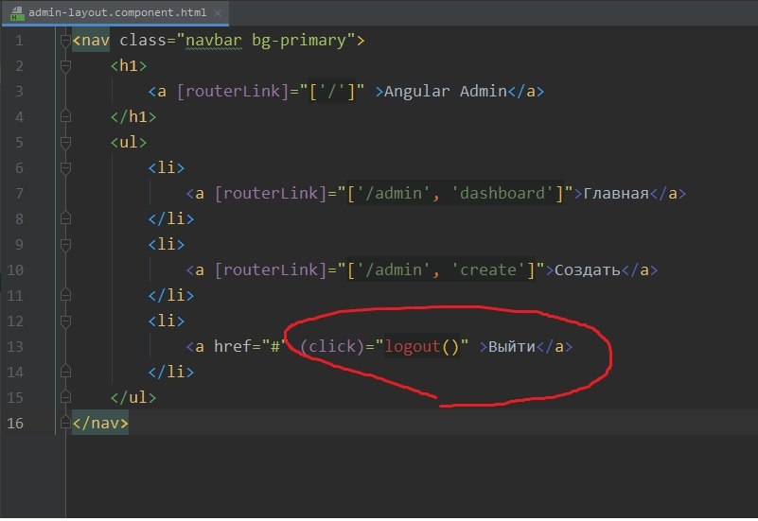Image resolution: width=758 pixels, height=521 pixels.
Task: Click line number 16 in the gutter
Action: tap(15, 423)
